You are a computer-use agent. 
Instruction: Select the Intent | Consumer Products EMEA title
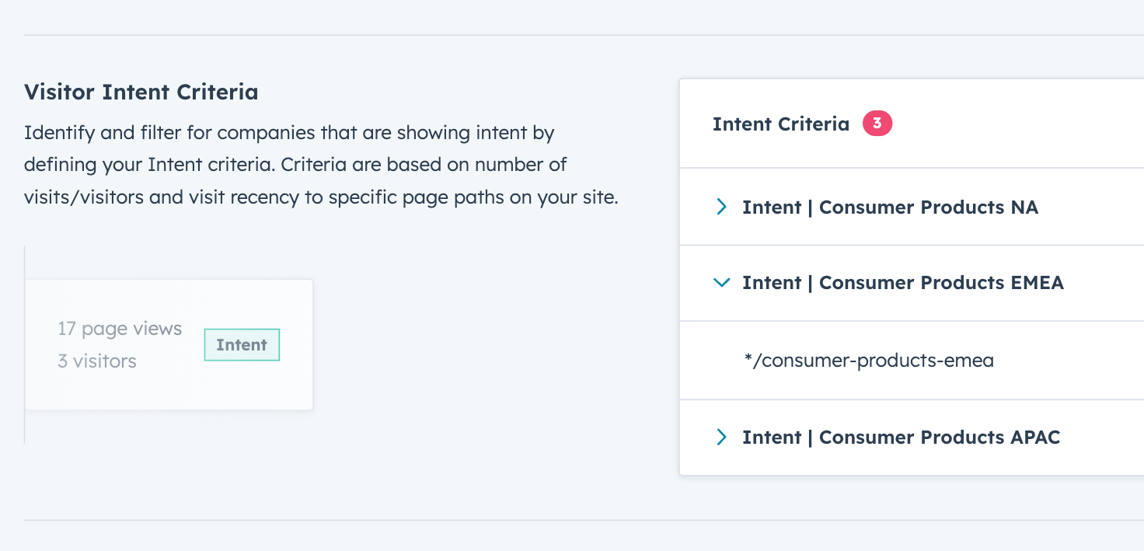[903, 282]
